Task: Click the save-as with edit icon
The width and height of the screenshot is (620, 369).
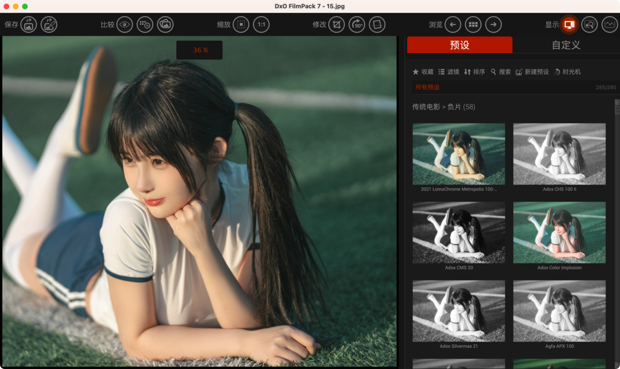Action: (x=49, y=24)
